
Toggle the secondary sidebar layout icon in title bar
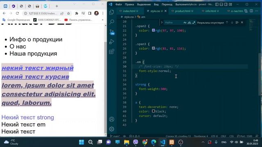point(226,4)
